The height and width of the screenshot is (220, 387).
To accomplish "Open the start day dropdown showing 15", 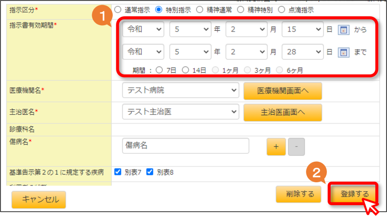I will pos(303,29).
